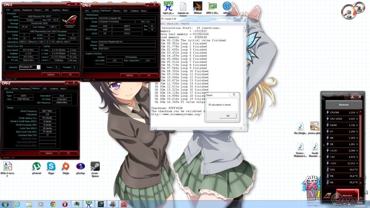Open the 3DMark desktop shortcut
Viewport: 370px width, 208px height.
[197, 6]
